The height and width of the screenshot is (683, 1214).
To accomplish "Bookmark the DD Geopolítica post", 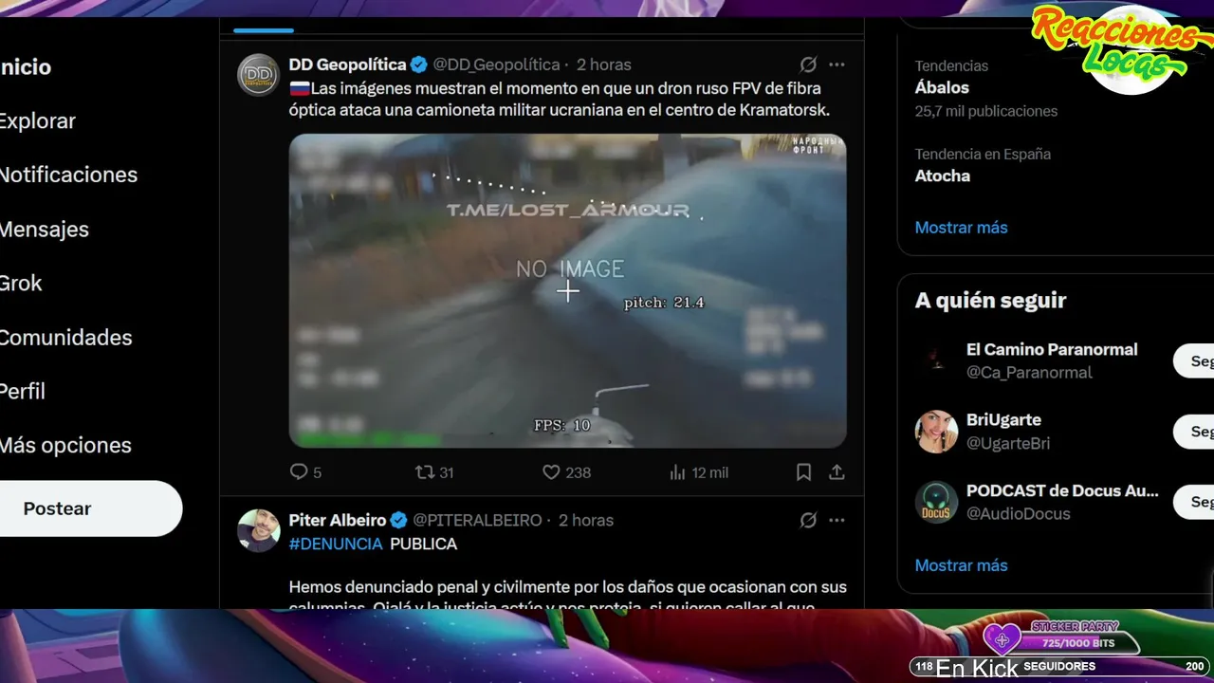I will [803, 471].
